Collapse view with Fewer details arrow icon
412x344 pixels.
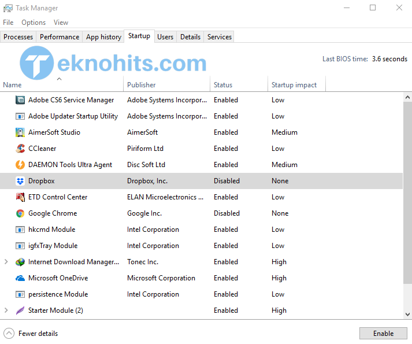pyautogui.click(x=9, y=334)
